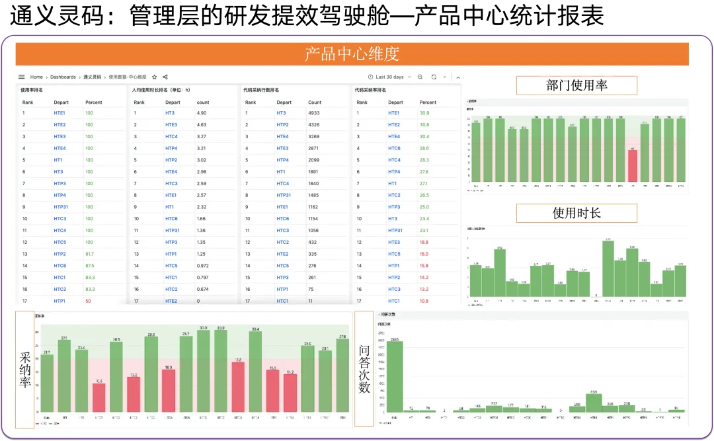Click HTP1 with 50 percent in 使用率排名
This screenshot has width=714, height=441.
coord(59,301)
